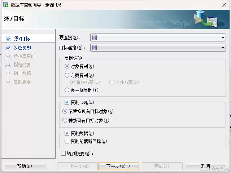Image resolution: width=231 pixels, height=173 pixels.
Task: Click the 指定对象 step in sidebar
Action: pos(22,65)
